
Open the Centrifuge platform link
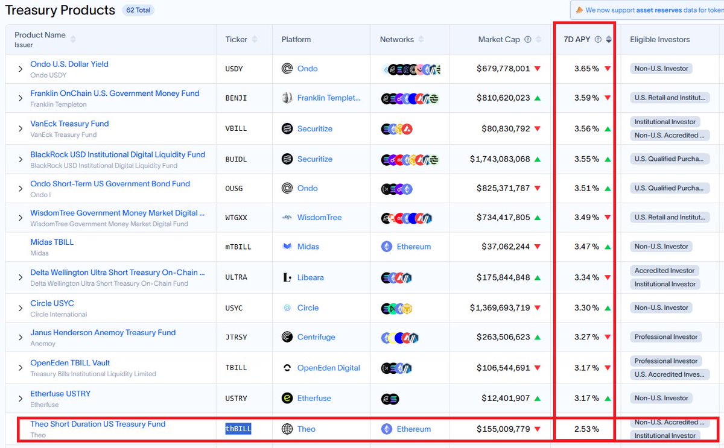coord(316,337)
